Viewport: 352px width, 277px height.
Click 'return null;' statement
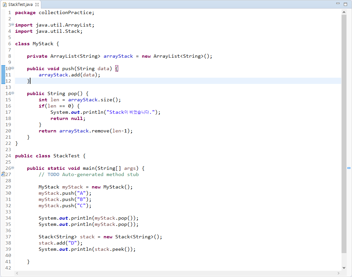point(68,118)
